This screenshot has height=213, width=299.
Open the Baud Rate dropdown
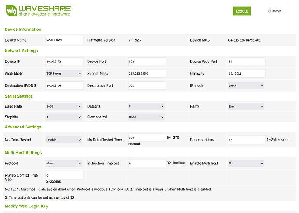[x=64, y=106]
